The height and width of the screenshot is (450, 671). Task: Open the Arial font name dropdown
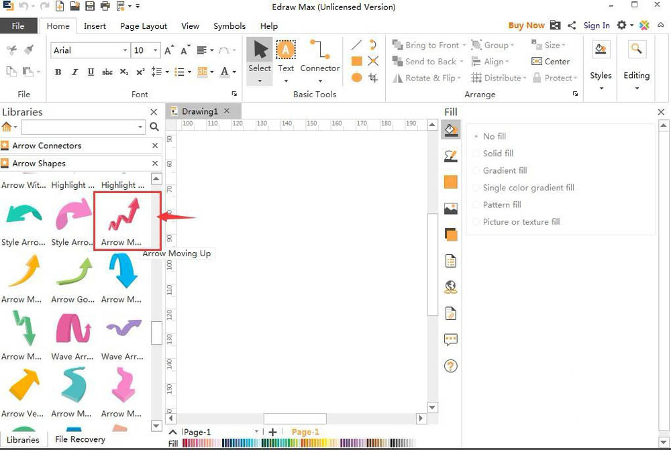pyautogui.click(x=125, y=50)
